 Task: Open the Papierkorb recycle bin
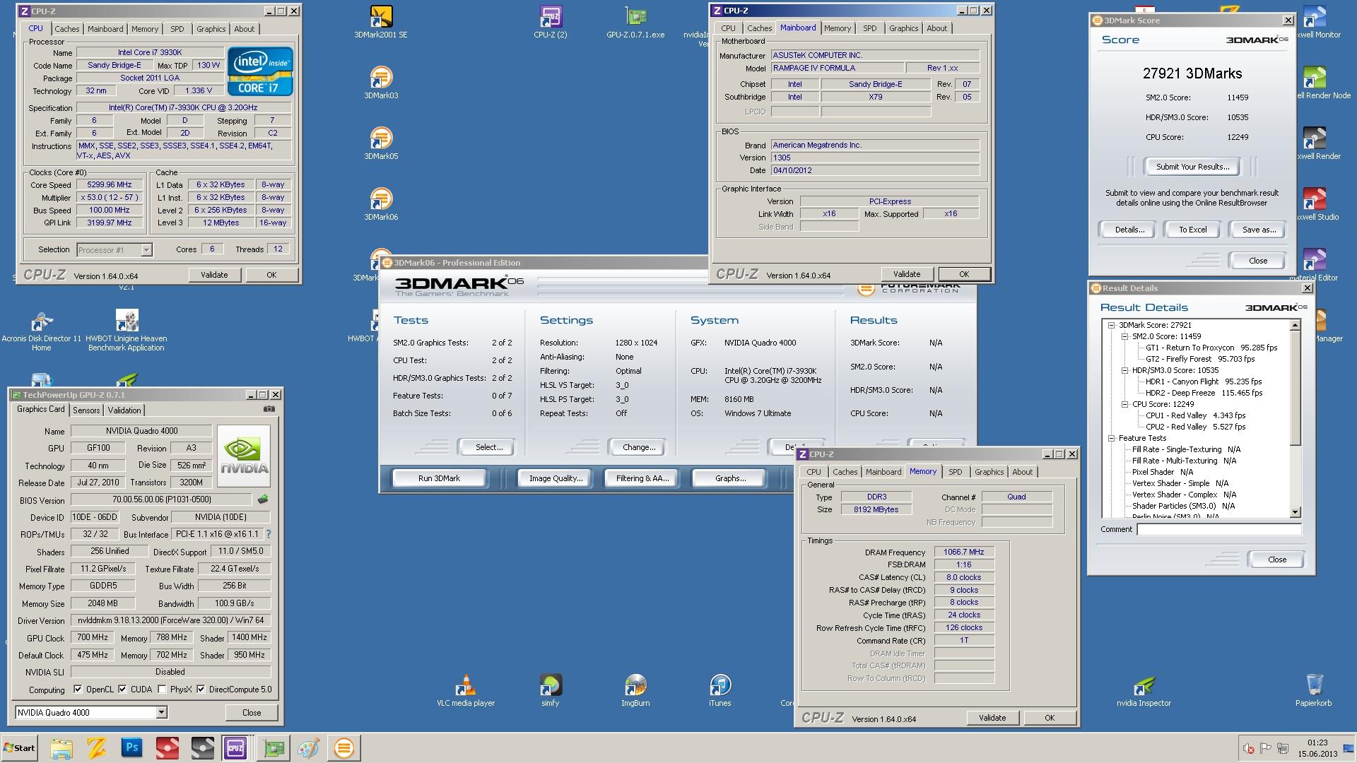pos(1314,690)
